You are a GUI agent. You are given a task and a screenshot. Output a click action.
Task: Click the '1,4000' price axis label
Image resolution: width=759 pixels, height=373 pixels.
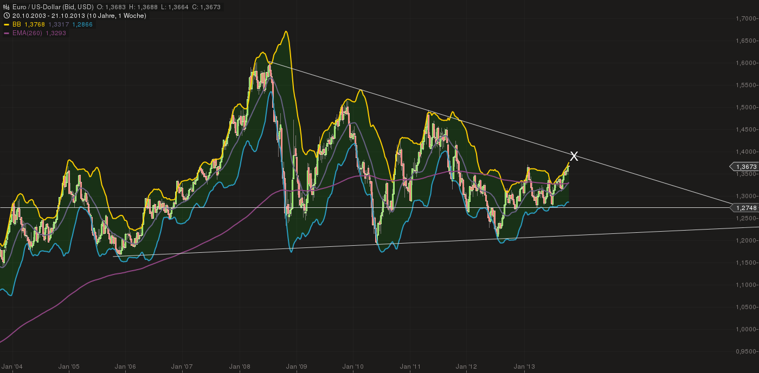click(x=747, y=152)
